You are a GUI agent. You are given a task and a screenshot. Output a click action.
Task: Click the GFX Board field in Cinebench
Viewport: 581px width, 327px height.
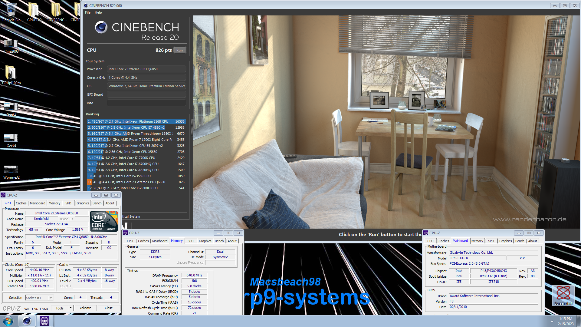click(x=146, y=94)
